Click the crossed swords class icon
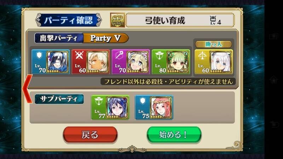The width and height of the screenshot is (283, 159). tap(79, 55)
